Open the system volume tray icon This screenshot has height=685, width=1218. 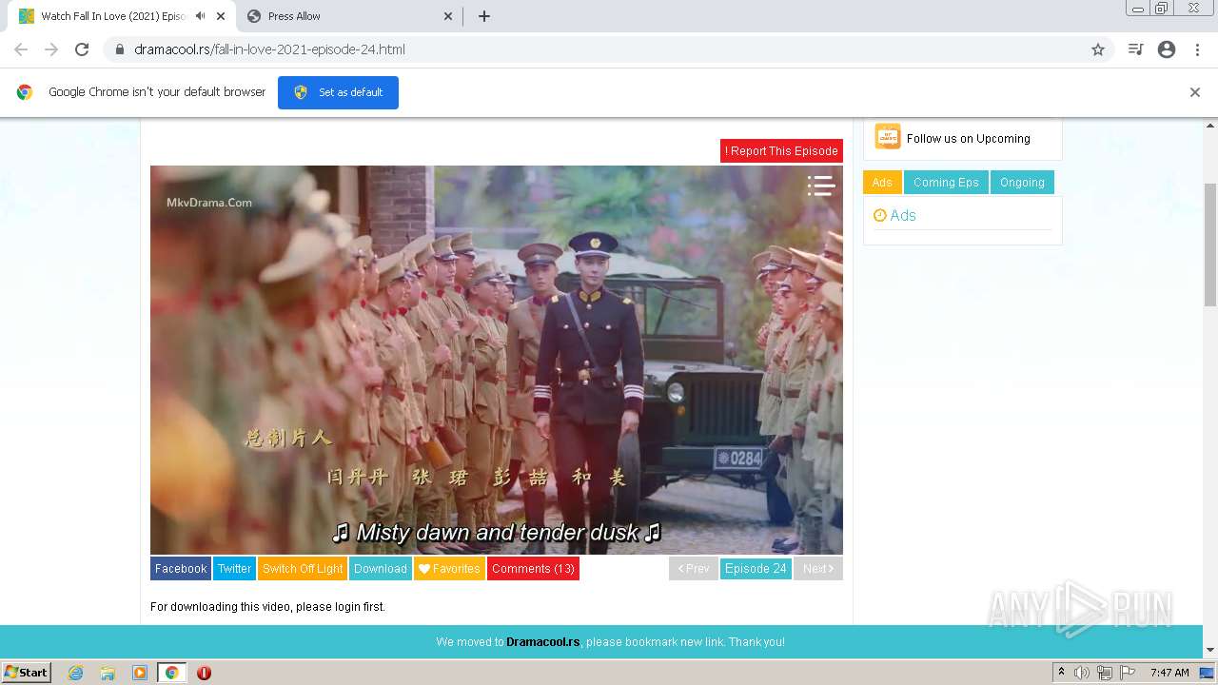point(1082,673)
